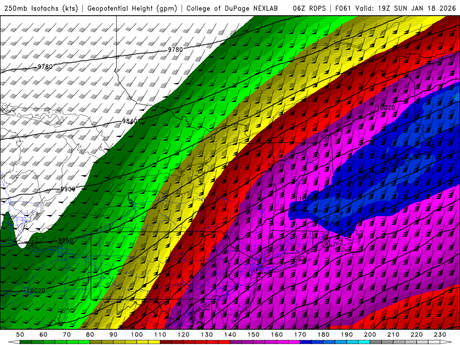Click the 90 label on the color scale
Screen dimensions: 460x345
pyautogui.click(x=113, y=335)
